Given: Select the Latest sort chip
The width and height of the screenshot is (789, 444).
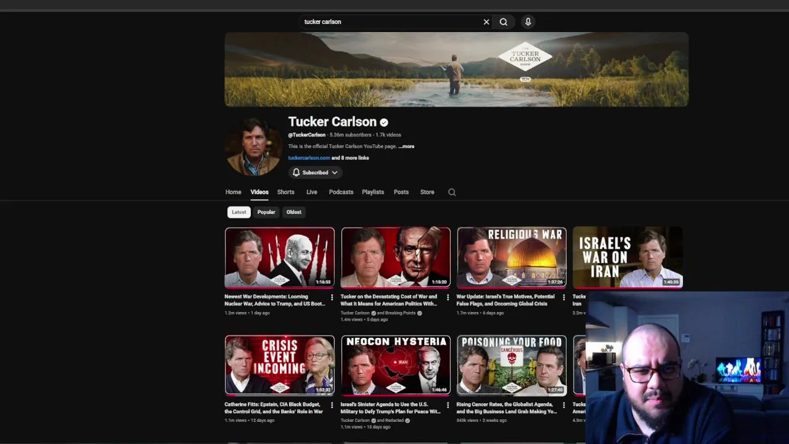Looking at the screenshot, I should point(239,212).
